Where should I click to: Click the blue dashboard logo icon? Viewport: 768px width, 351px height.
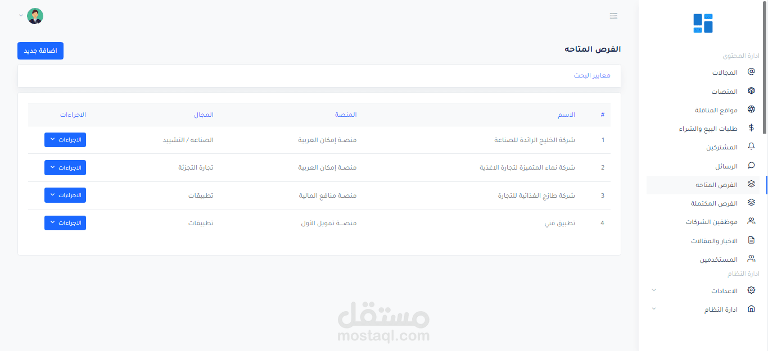click(703, 23)
